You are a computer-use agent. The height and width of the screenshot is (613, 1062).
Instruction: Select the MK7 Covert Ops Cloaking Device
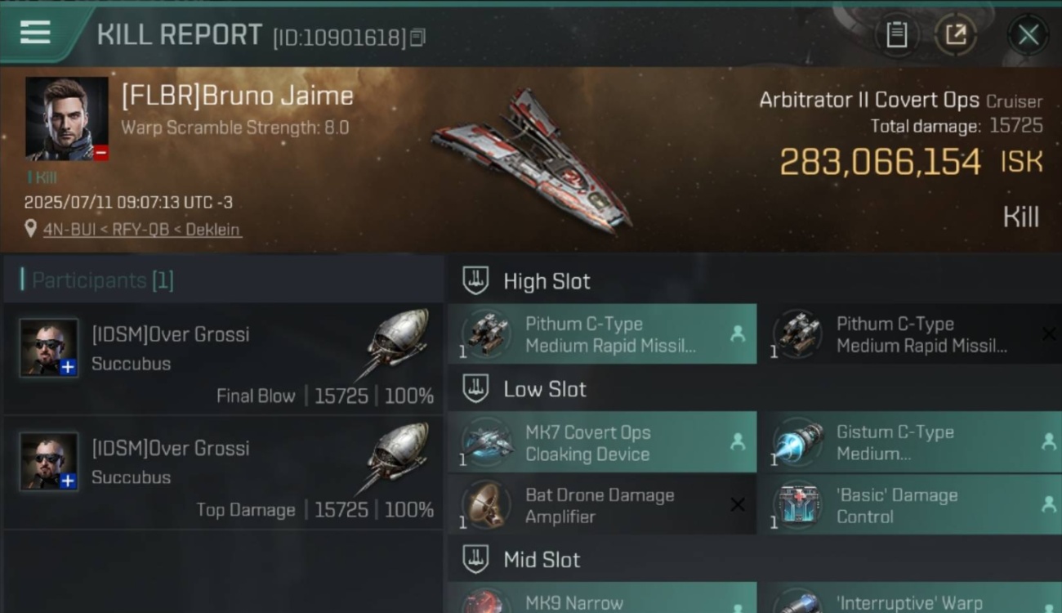(x=602, y=443)
